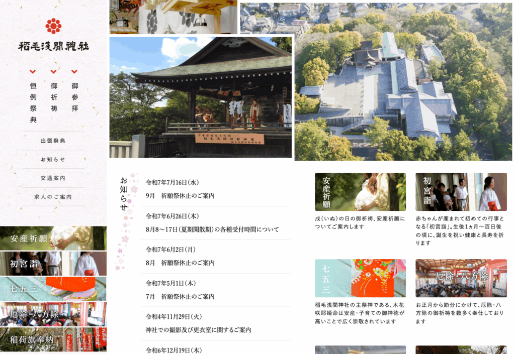
Task: Open news 9月 祈願祭休止のご案内
Action: 180,196
